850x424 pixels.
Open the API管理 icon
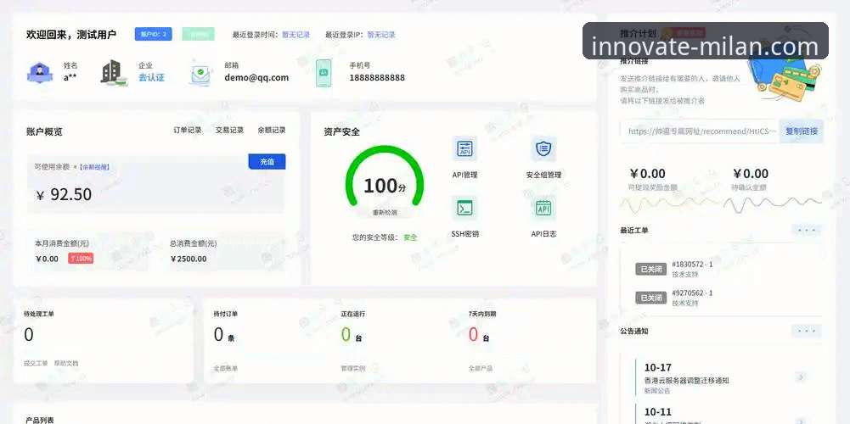(x=464, y=148)
